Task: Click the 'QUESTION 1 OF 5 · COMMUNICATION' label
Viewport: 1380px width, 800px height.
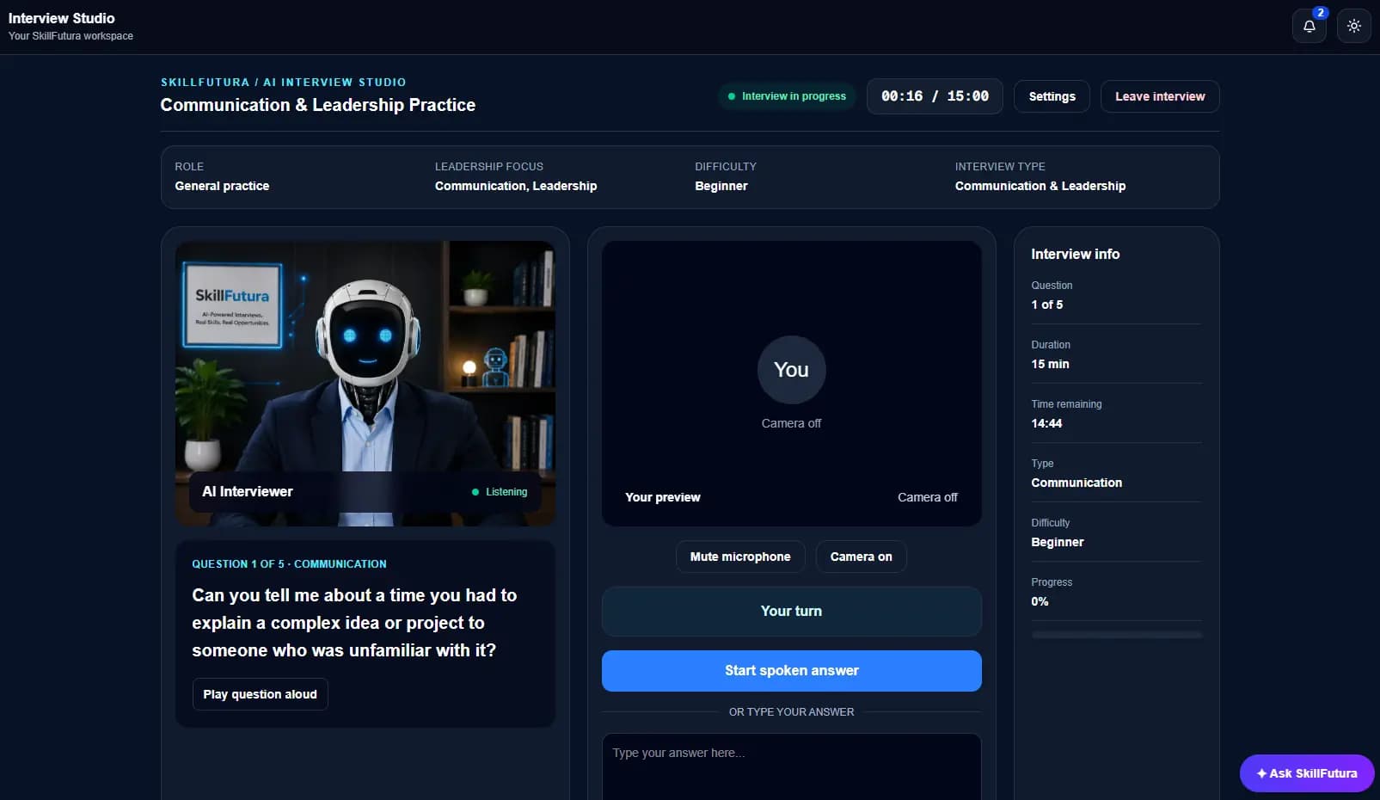Action: coord(289,564)
